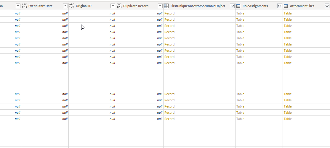
Task: Change data type icon of Event Start Date
Action: (x=24, y=6)
